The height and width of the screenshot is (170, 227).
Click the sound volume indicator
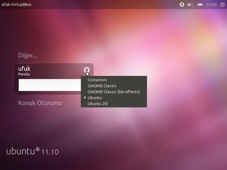click(190, 5)
